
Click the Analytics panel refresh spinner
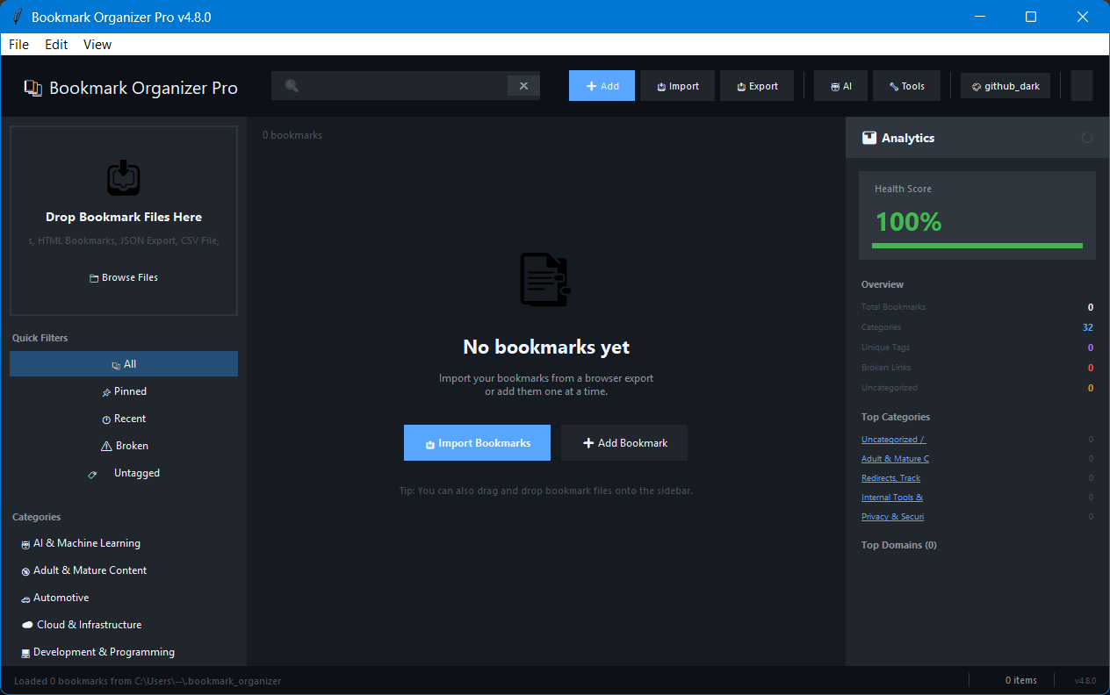point(1087,138)
